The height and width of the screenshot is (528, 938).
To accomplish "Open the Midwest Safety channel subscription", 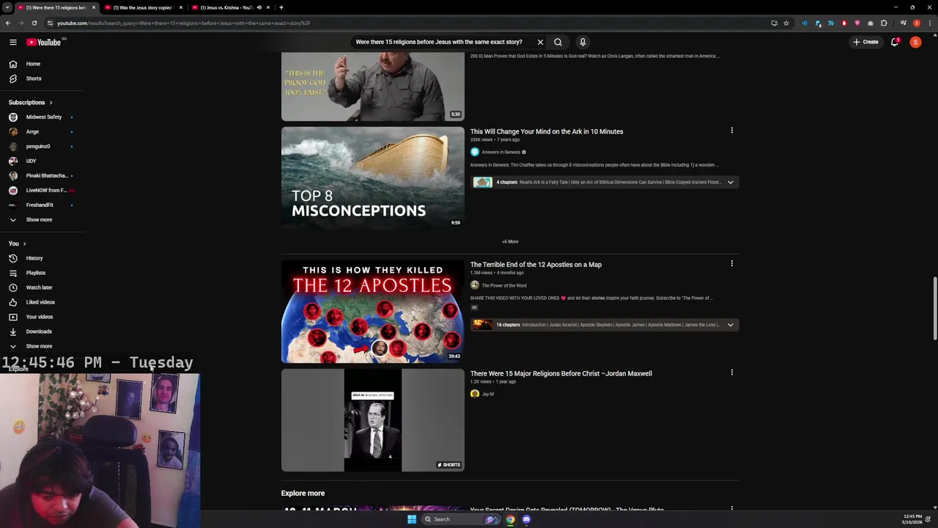I will click(x=44, y=117).
